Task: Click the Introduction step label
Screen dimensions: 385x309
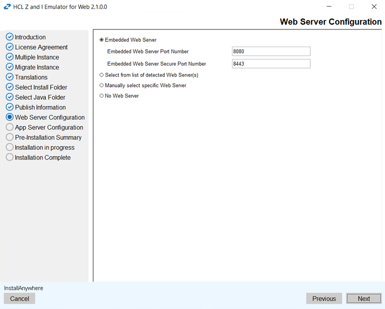Action: point(30,37)
